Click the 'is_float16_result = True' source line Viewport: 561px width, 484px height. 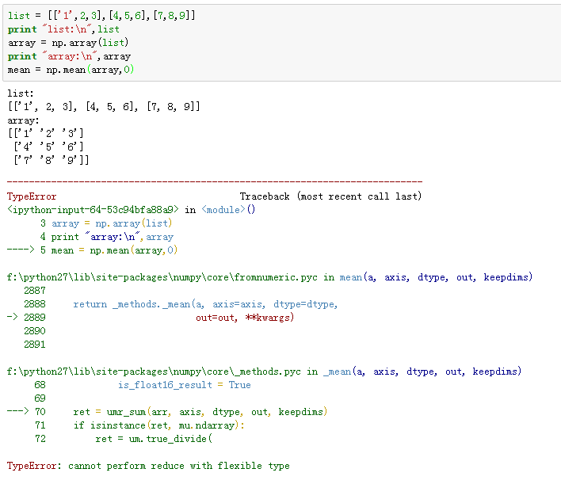[x=184, y=385]
